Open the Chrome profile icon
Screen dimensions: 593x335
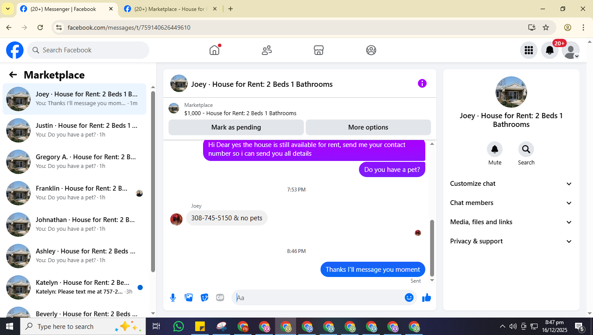568,27
